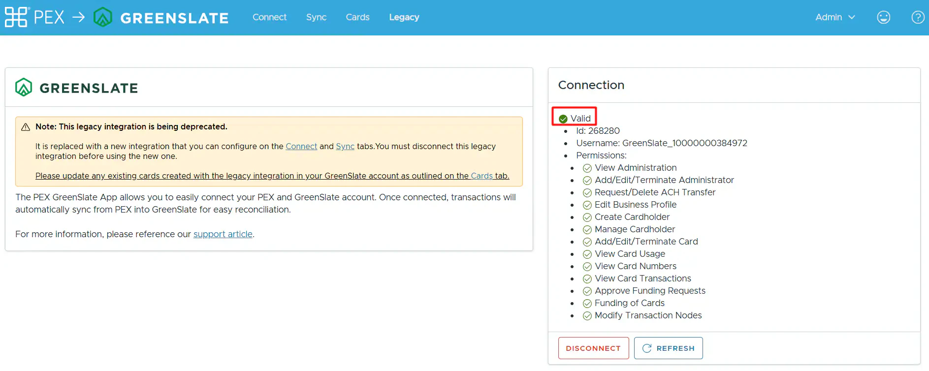Disconnect the legacy GreenSlate integration
Screen dimensions: 929x371
click(593, 348)
